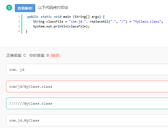The width and height of the screenshot is (168, 128).
Task: Click the String classFile code line
Action: pyautogui.click(x=98, y=22)
